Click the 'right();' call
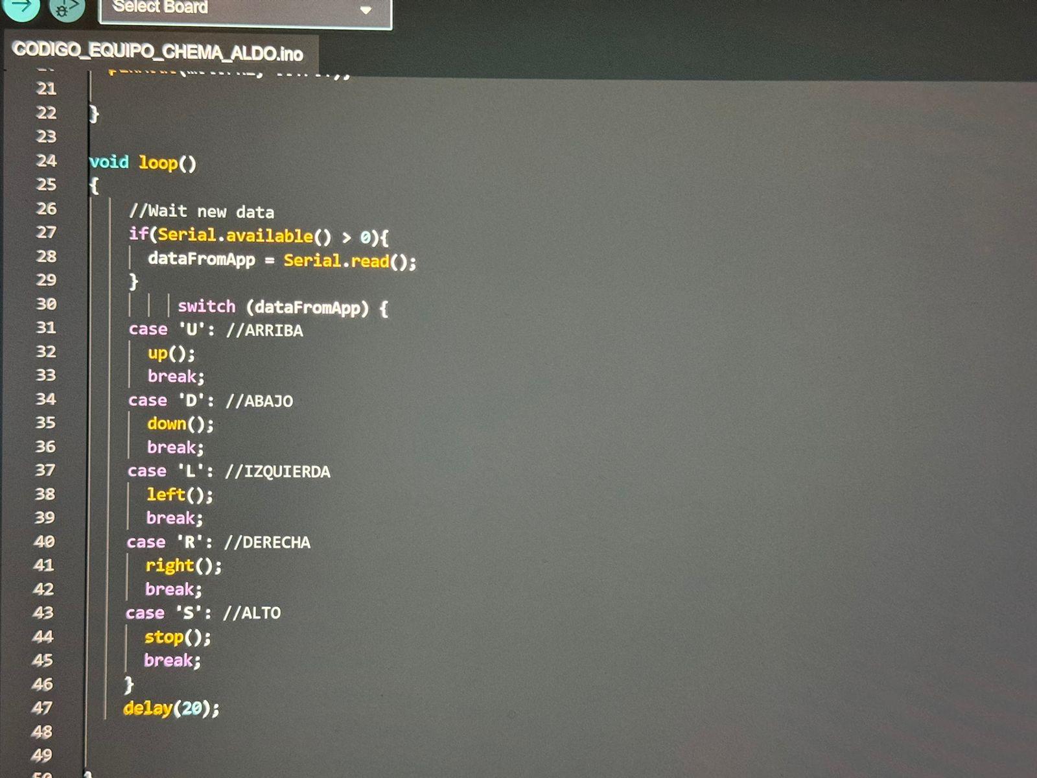1037x778 pixels. [x=183, y=566]
